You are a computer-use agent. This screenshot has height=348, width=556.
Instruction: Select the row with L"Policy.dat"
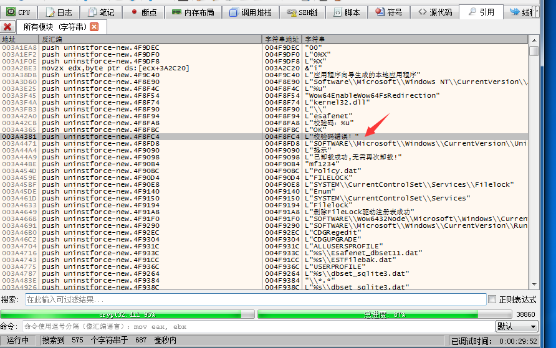(264, 171)
